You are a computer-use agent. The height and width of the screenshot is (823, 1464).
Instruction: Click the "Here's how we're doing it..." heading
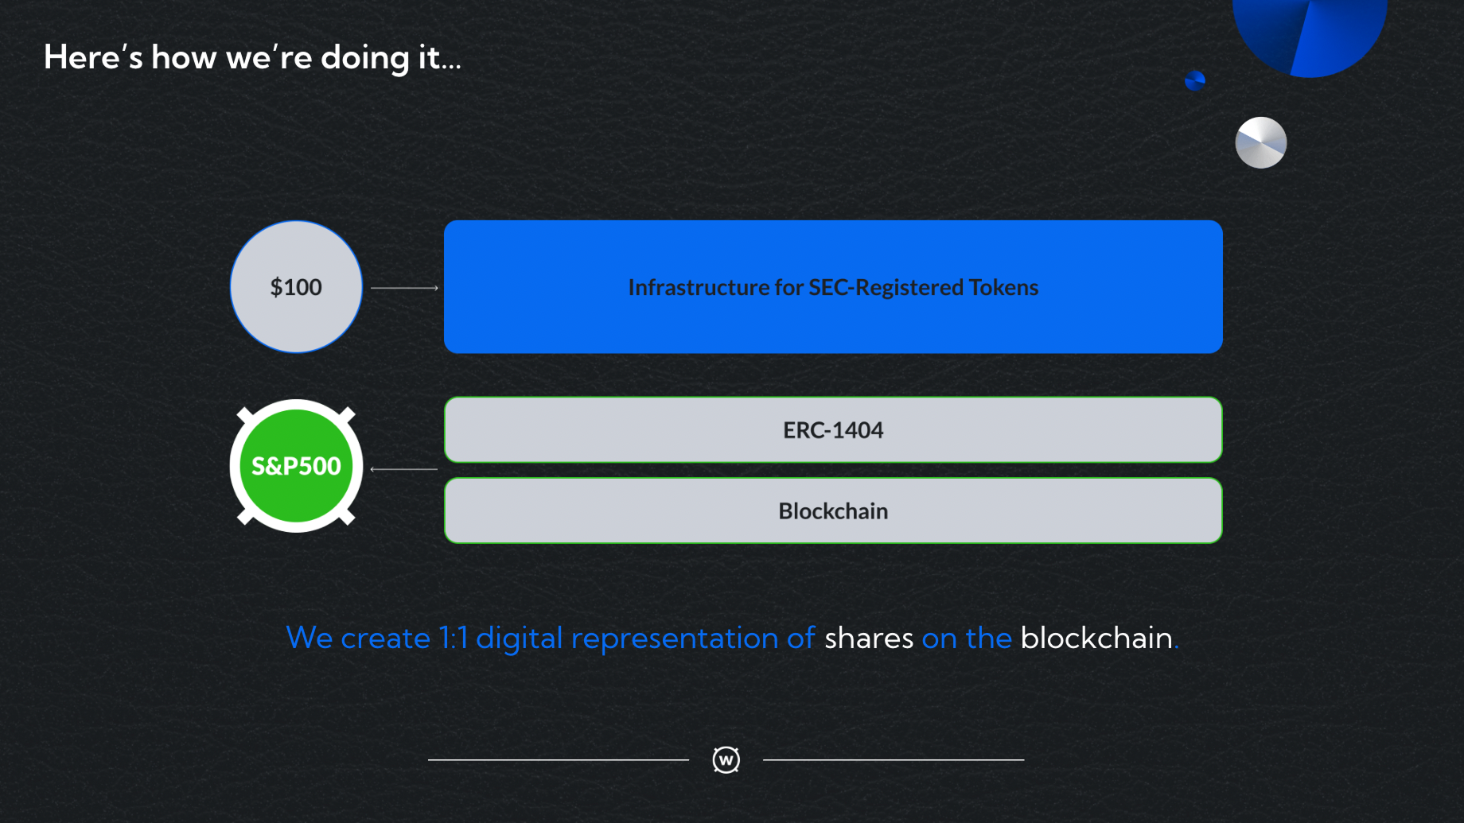pyautogui.click(x=252, y=57)
